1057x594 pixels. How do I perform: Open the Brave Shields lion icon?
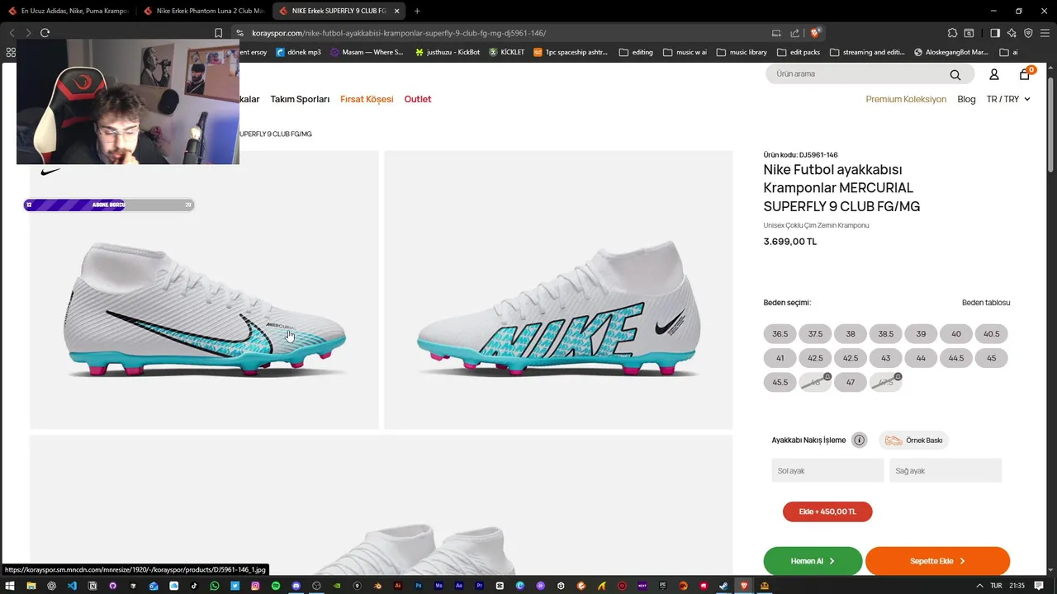click(x=816, y=33)
